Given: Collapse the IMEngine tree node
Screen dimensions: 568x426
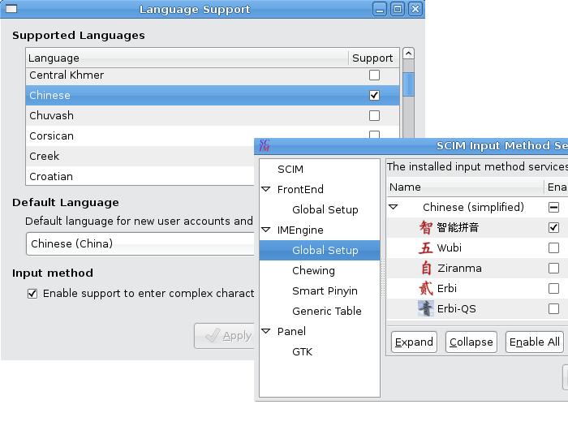Looking at the screenshot, I should (x=266, y=230).
